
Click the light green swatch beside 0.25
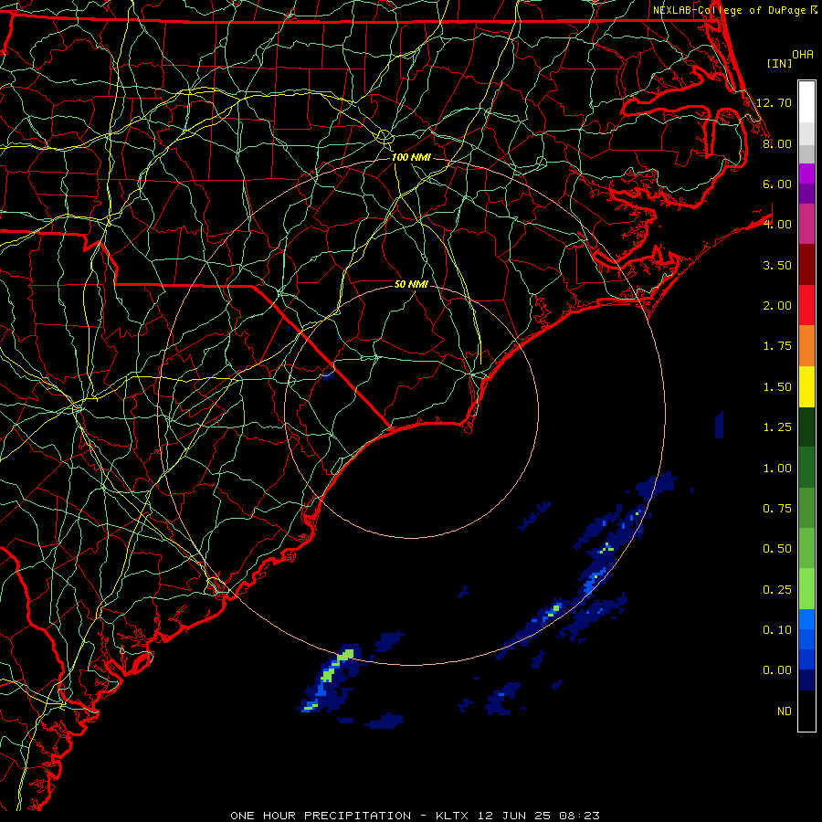pos(806,589)
